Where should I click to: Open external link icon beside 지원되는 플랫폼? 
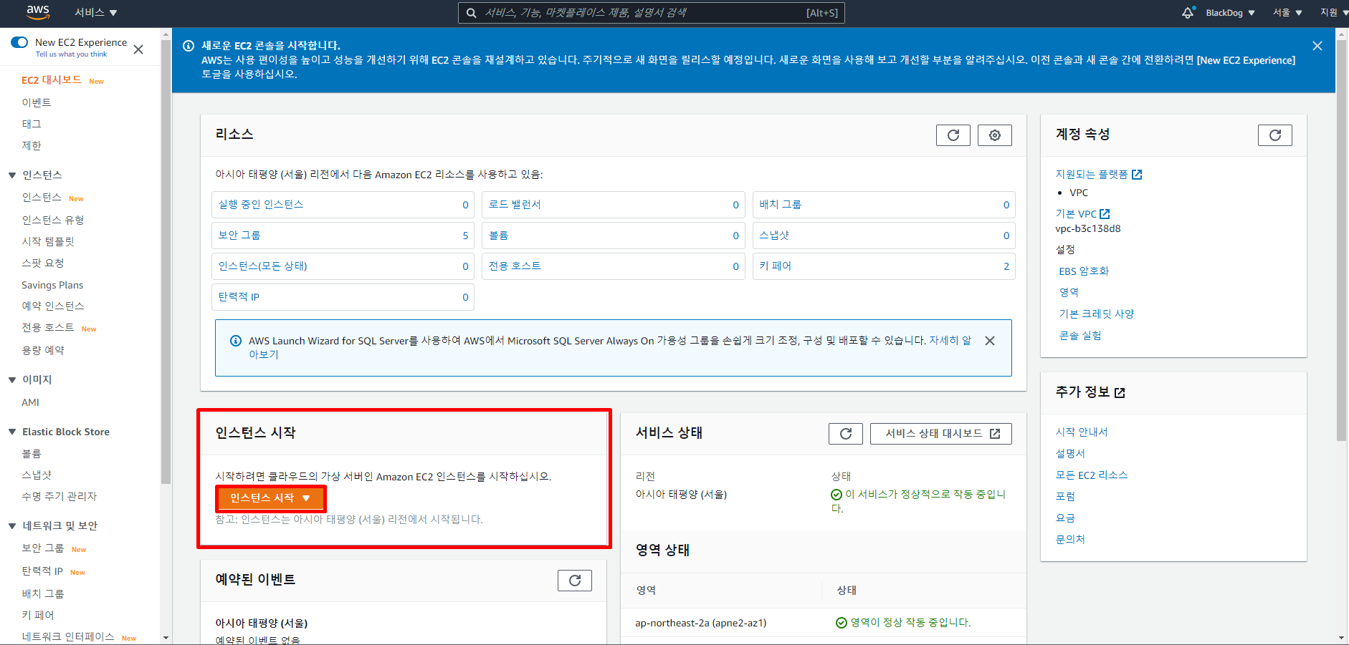tap(1137, 175)
